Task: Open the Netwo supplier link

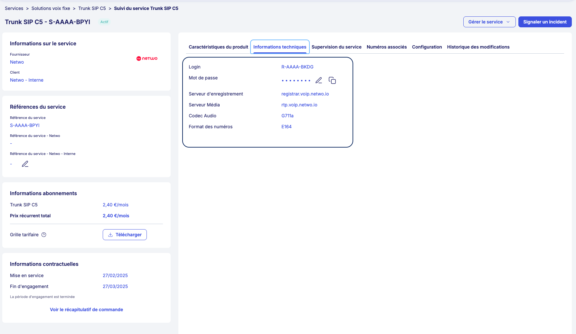Action: (17, 62)
